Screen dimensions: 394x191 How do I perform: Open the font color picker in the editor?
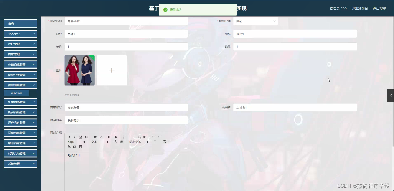click(115, 142)
